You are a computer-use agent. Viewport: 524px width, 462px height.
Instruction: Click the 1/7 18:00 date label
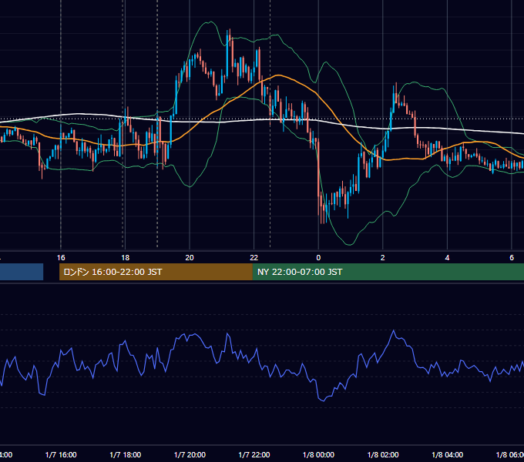(126, 455)
